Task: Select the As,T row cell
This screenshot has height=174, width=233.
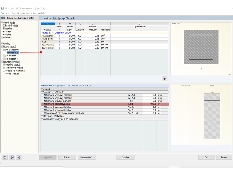Action: [48, 42]
